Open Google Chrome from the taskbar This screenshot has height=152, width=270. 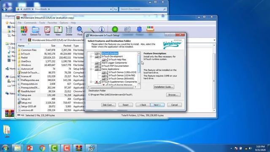(x=42, y=148)
